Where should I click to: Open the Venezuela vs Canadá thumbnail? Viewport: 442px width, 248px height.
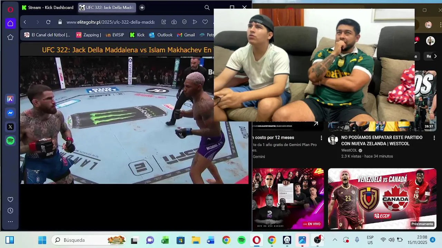tap(382, 199)
